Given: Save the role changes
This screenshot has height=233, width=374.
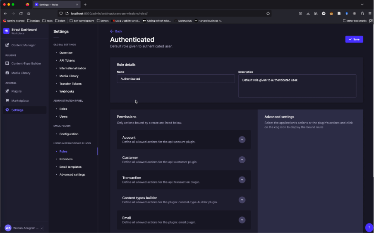Looking at the screenshot, I should 354,39.
